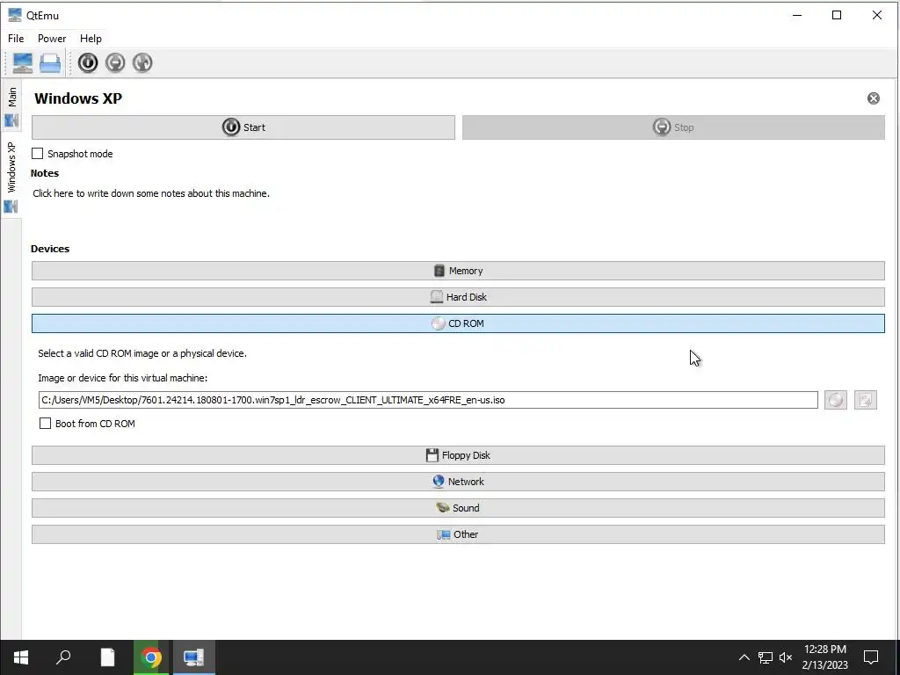Open the notification center icon
The width and height of the screenshot is (900, 675).
tap(871, 657)
